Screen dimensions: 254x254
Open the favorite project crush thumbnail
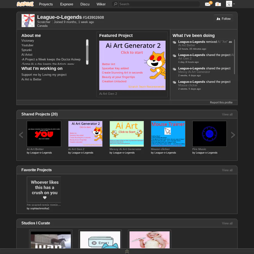click(x=44, y=190)
